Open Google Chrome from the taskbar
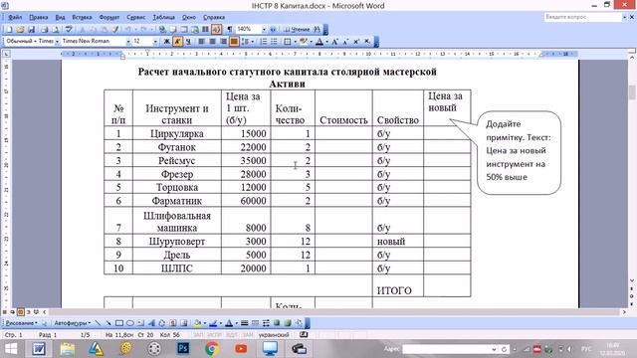This screenshot has width=637, height=358. [x=212, y=349]
